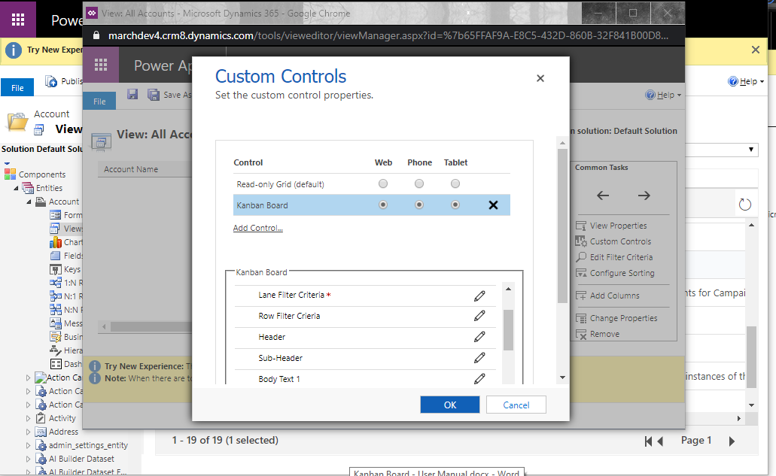This screenshot has height=476, width=776.
Task: Select Phone radio for Read-only Grid
Action: coord(419,184)
